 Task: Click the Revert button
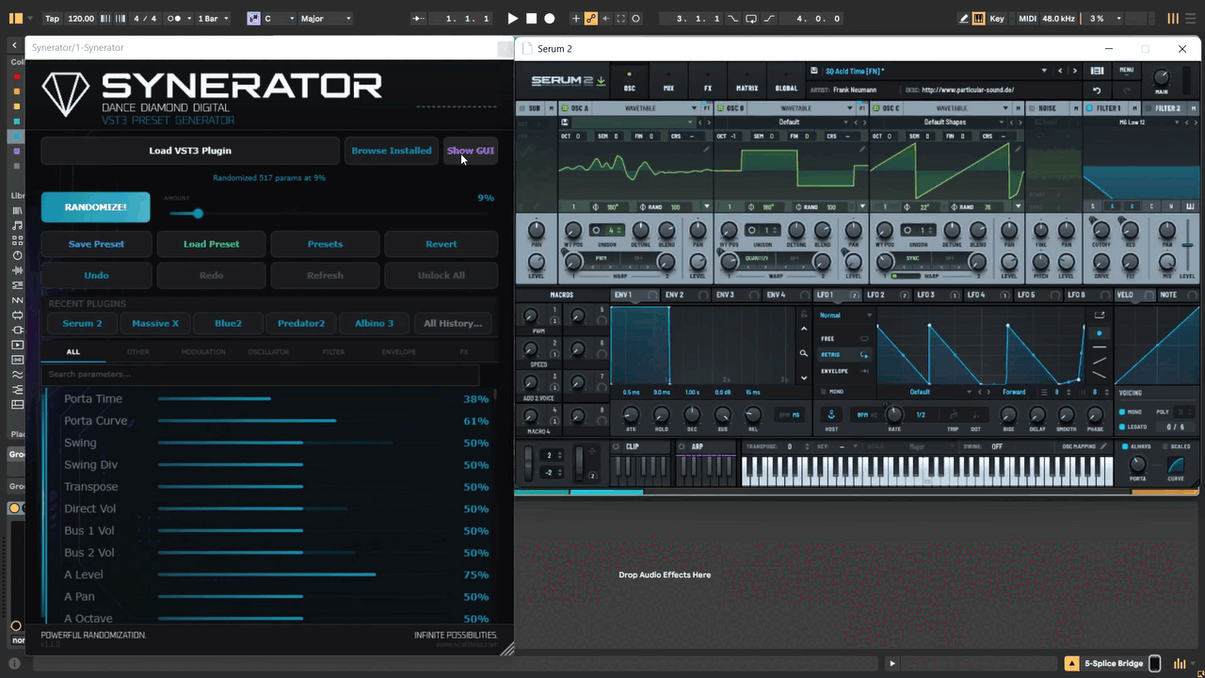point(441,244)
